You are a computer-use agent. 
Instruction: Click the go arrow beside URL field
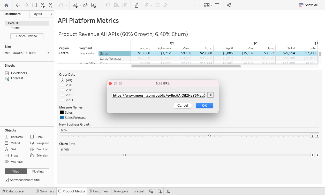210,95
